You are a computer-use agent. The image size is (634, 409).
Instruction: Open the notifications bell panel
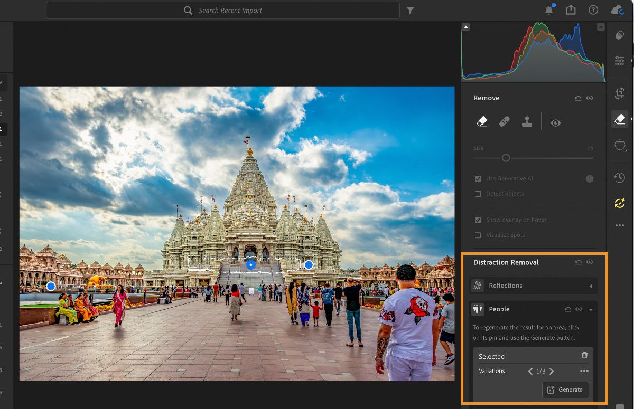pyautogui.click(x=548, y=9)
